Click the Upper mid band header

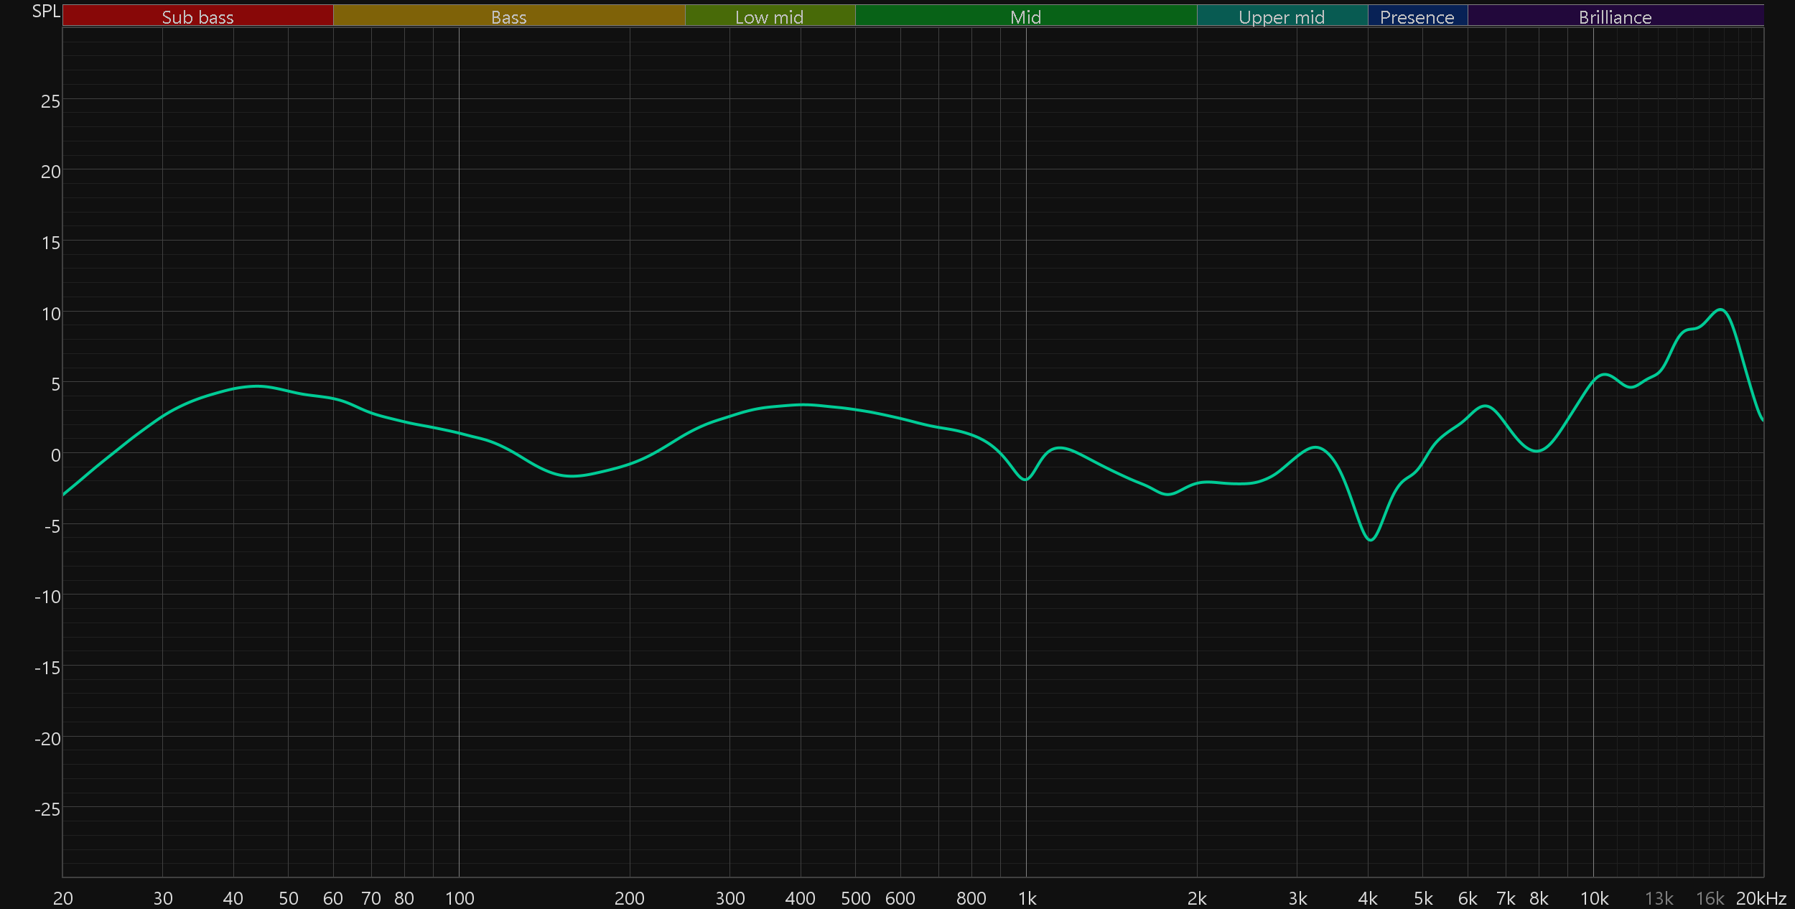point(1282,17)
